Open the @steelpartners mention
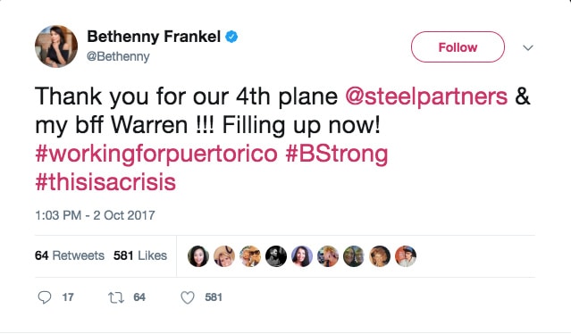 click(x=426, y=96)
